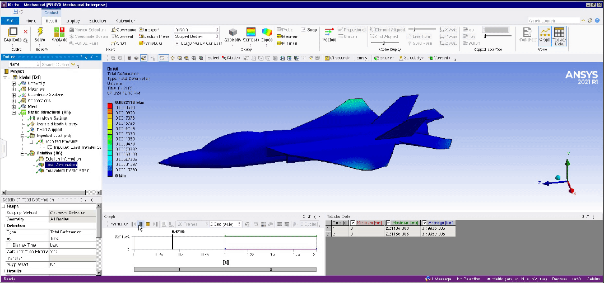Switch to the Home ribbon tab

click(31, 21)
